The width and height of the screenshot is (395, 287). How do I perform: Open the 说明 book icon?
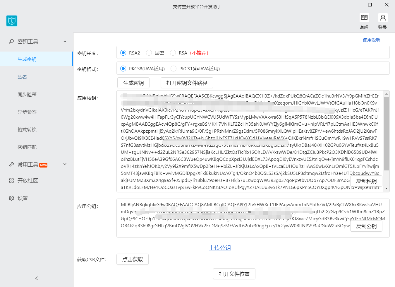coord(364,18)
